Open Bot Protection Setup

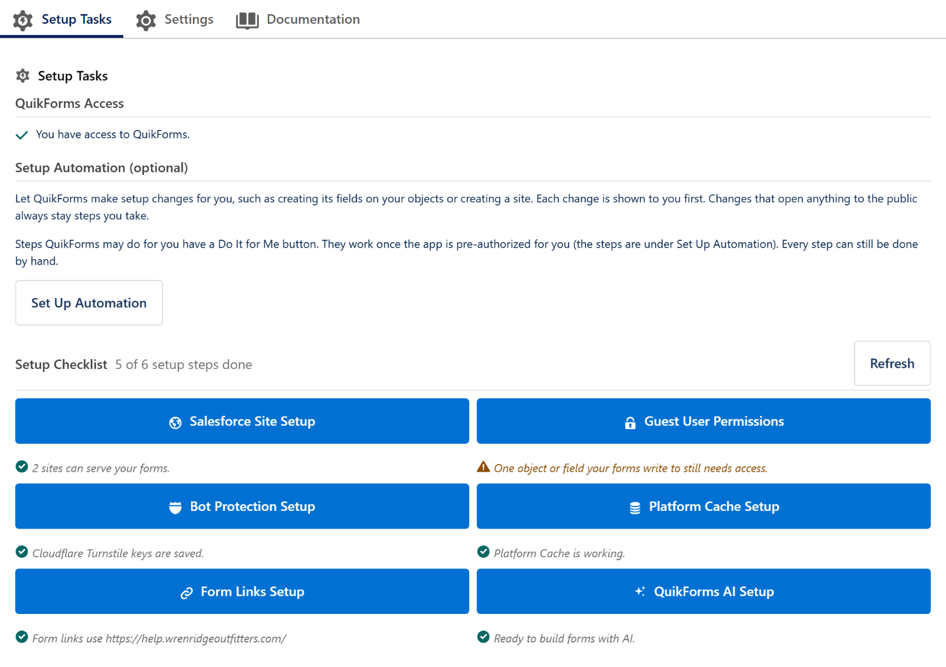pos(242,507)
